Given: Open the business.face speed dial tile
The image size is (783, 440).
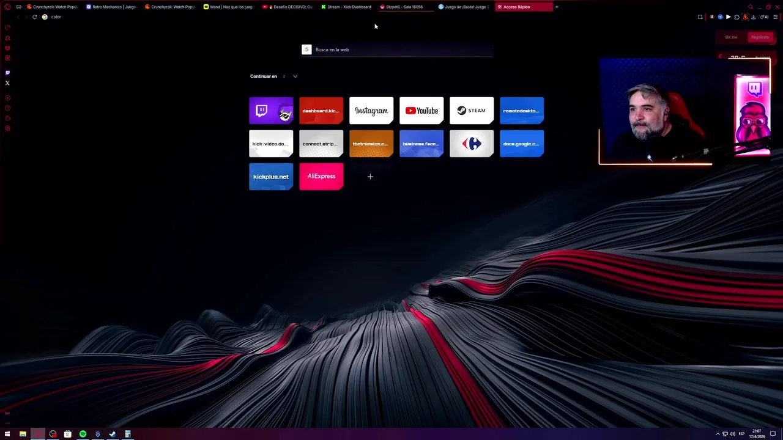Looking at the screenshot, I should click(421, 144).
